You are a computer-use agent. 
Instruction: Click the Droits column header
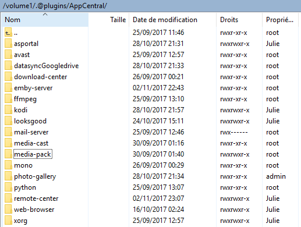pos(239,20)
